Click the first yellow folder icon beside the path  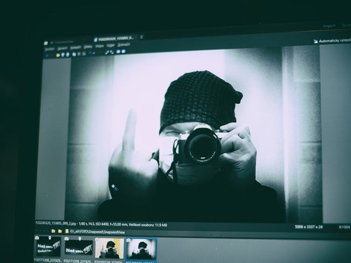(x=53, y=231)
